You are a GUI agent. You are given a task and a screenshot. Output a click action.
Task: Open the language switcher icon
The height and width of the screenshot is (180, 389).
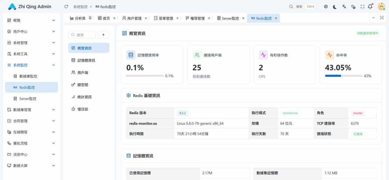coord(344,6)
